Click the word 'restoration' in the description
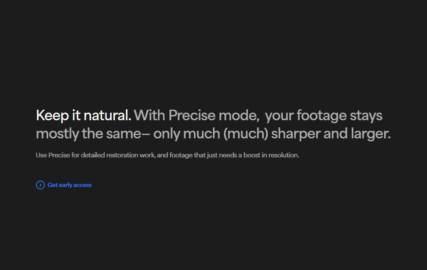This screenshot has height=270, width=427. [x=122, y=155]
